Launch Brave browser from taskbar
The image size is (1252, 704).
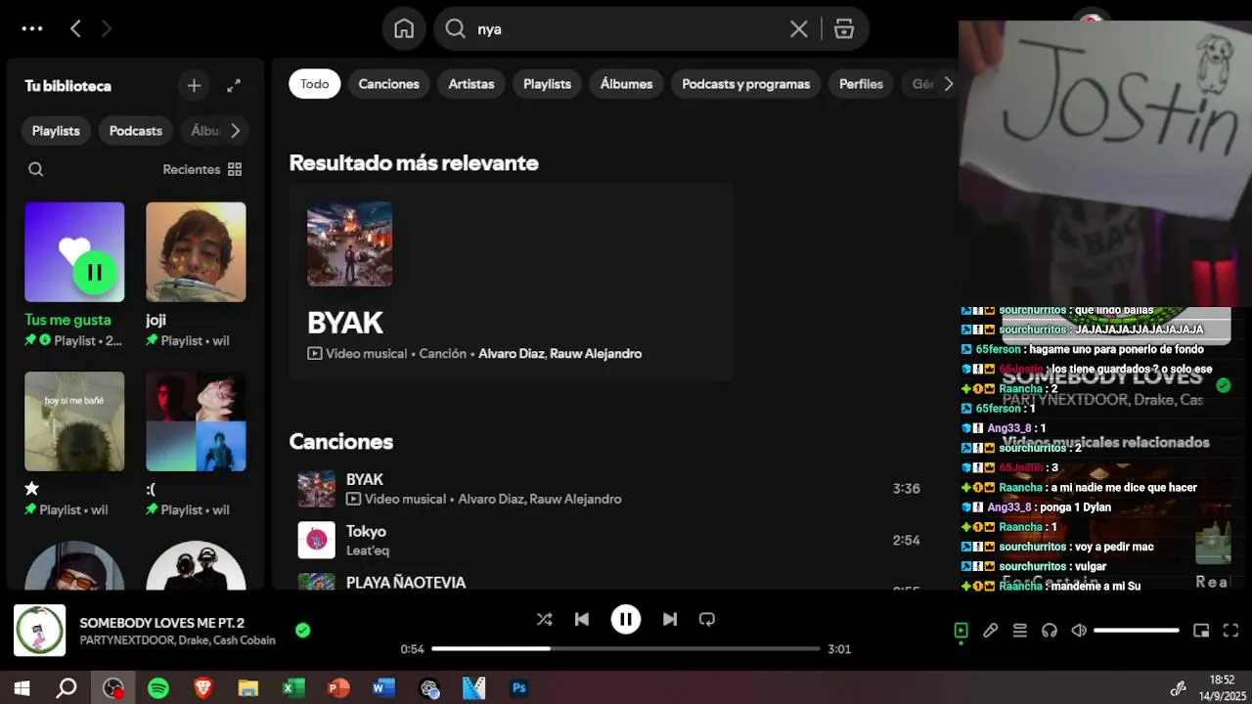pos(203,688)
